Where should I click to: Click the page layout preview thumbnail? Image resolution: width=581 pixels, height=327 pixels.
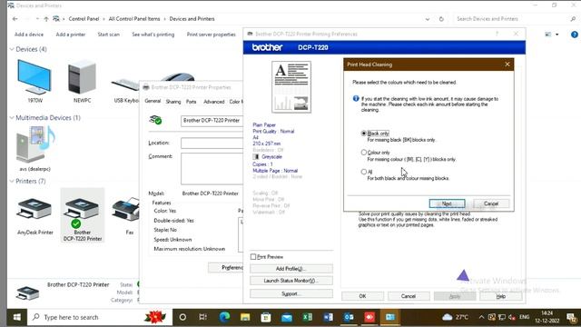[291, 87]
